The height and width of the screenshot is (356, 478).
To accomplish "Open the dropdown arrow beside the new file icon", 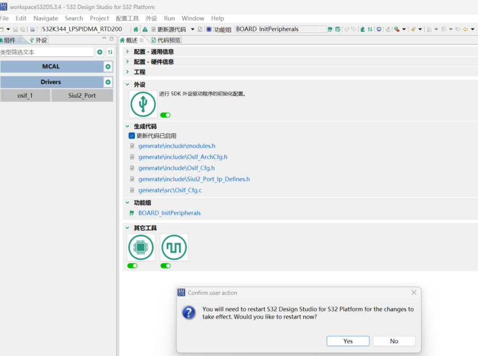I will 8,29.
